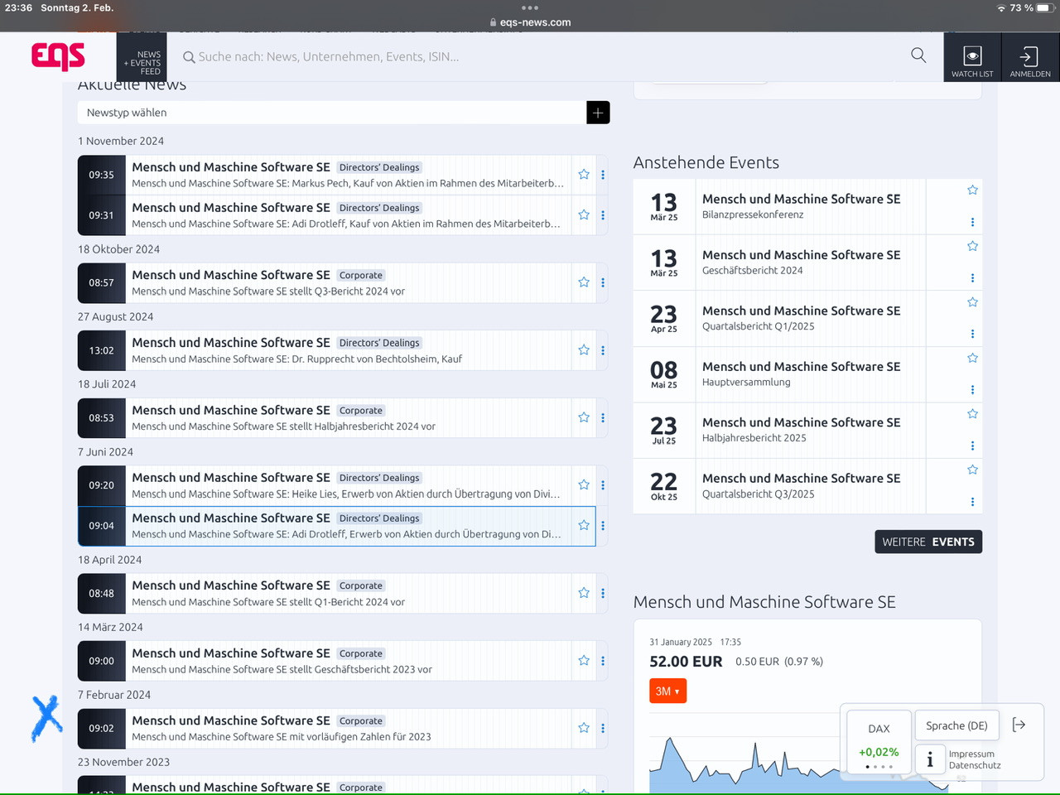1060x795 pixels.
Task: Open the EQS logo homepage
Action: (58, 56)
